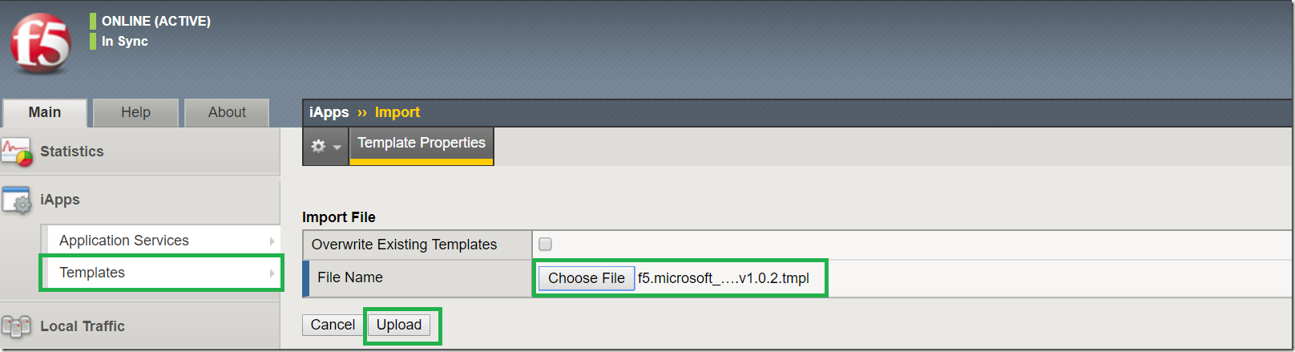Click the Choose File button

[587, 278]
